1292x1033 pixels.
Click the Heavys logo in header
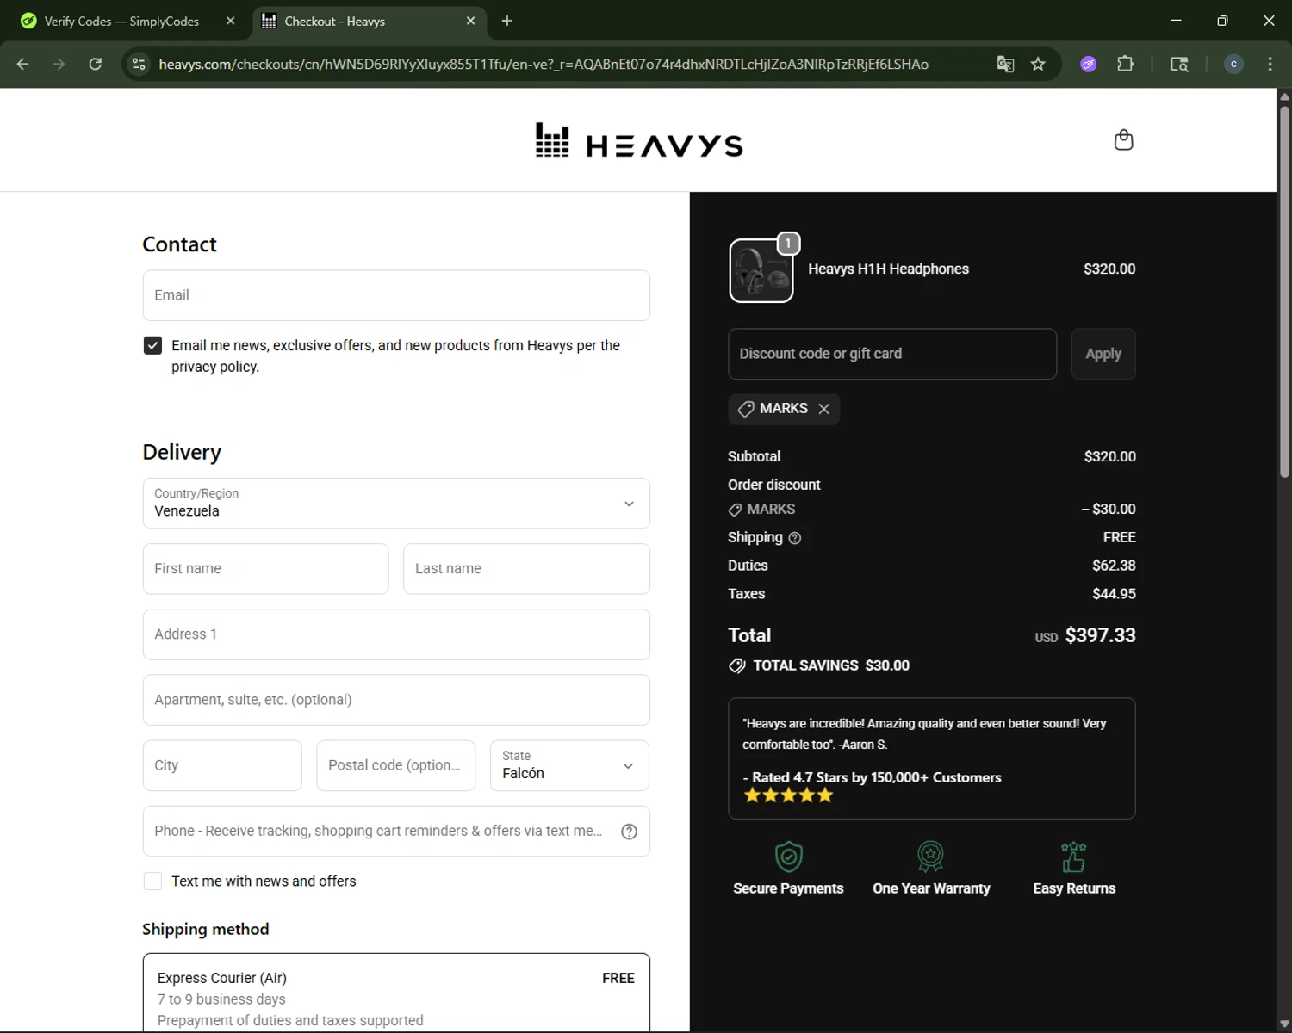(x=638, y=140)
